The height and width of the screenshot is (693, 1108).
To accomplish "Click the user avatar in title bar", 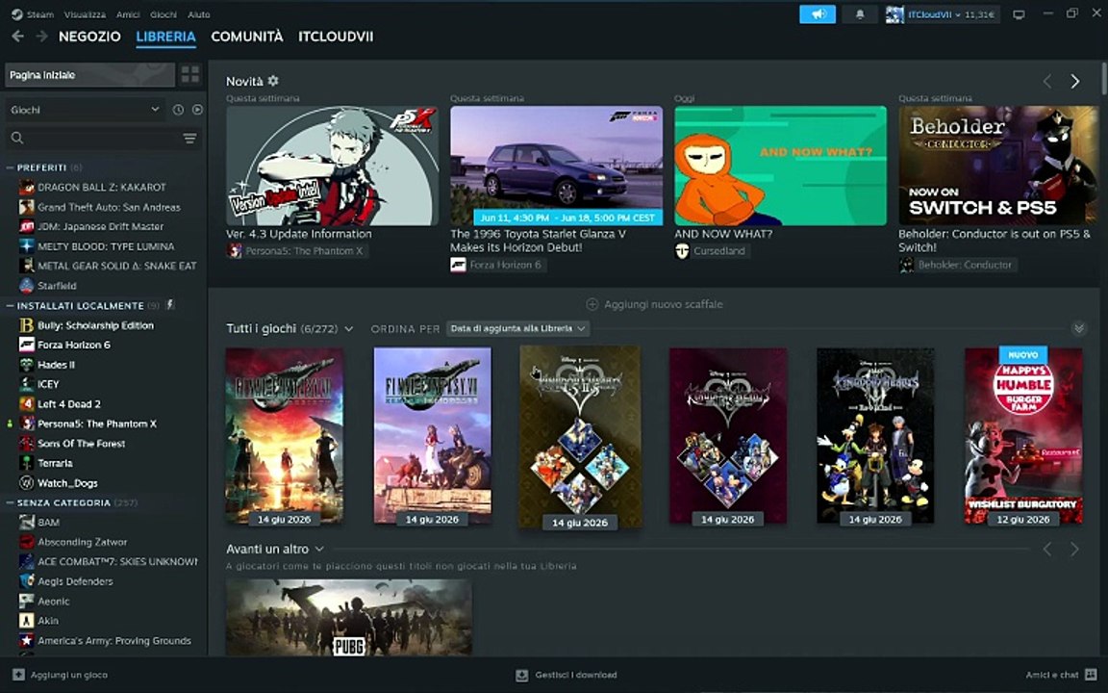I will pyautogui.click(x=894, y=14).
